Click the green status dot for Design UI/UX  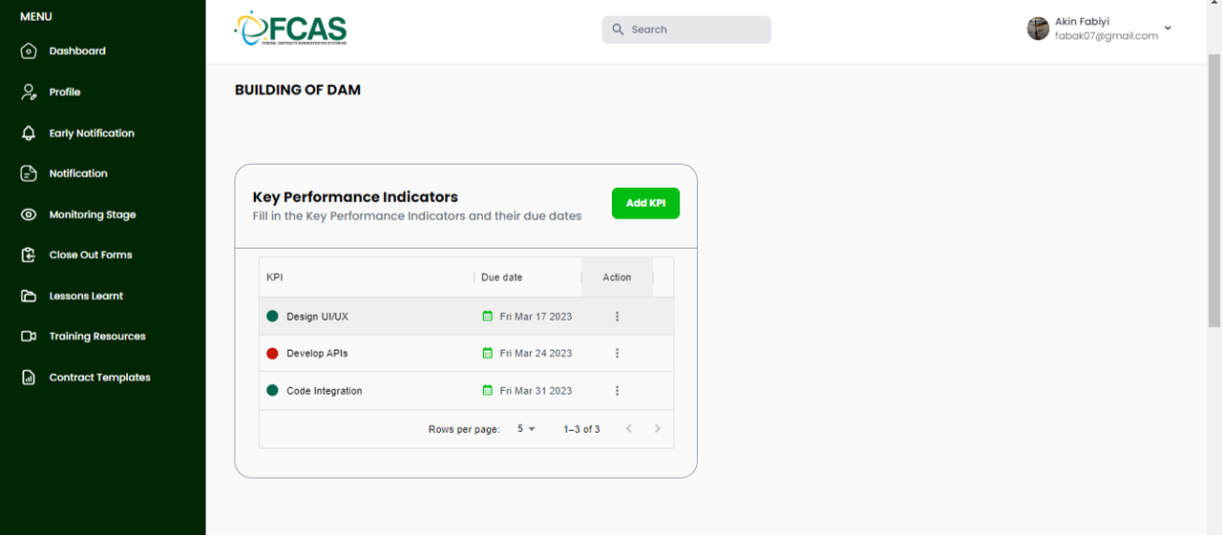point(272,317)
